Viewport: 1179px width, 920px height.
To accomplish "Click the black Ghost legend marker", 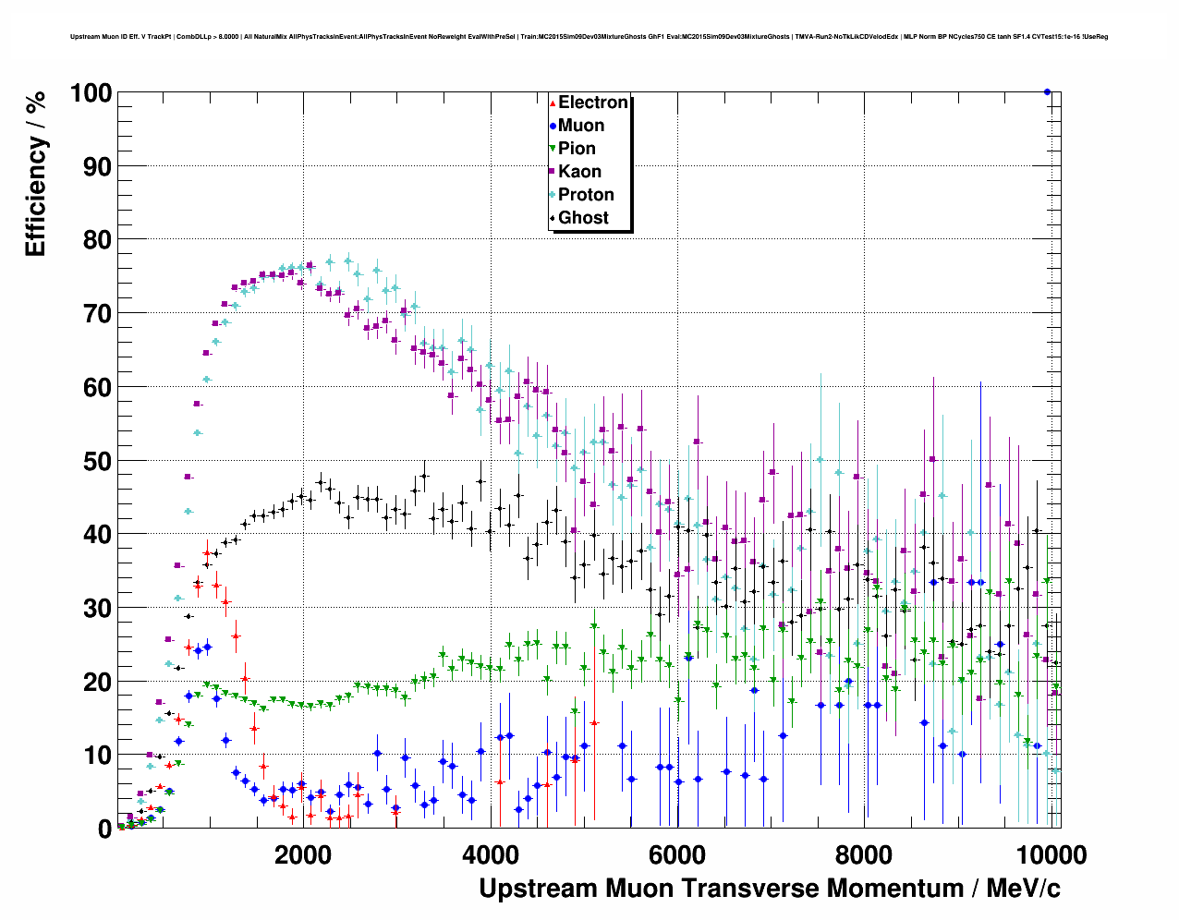I will tap(553, 218).
